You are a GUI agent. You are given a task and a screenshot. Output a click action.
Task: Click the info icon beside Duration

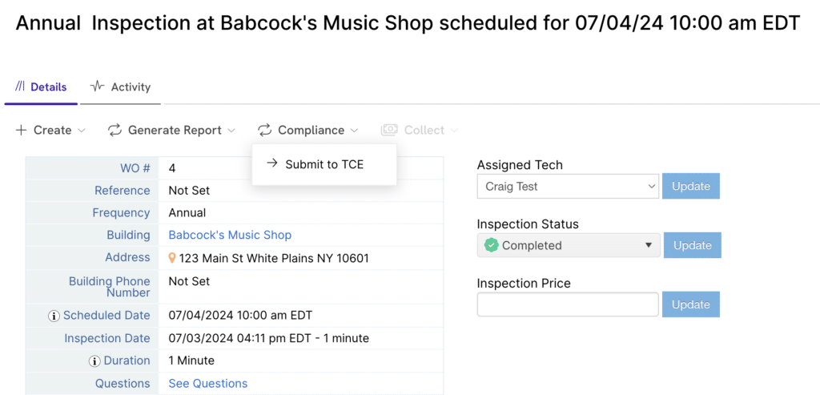point(94,361)
